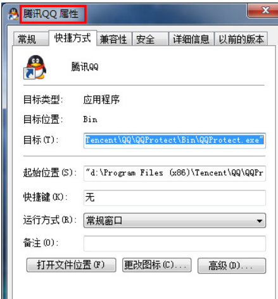Click the Bin value beside 目标位置
Viewport: 278px width, 299px height.
[91, 119]
